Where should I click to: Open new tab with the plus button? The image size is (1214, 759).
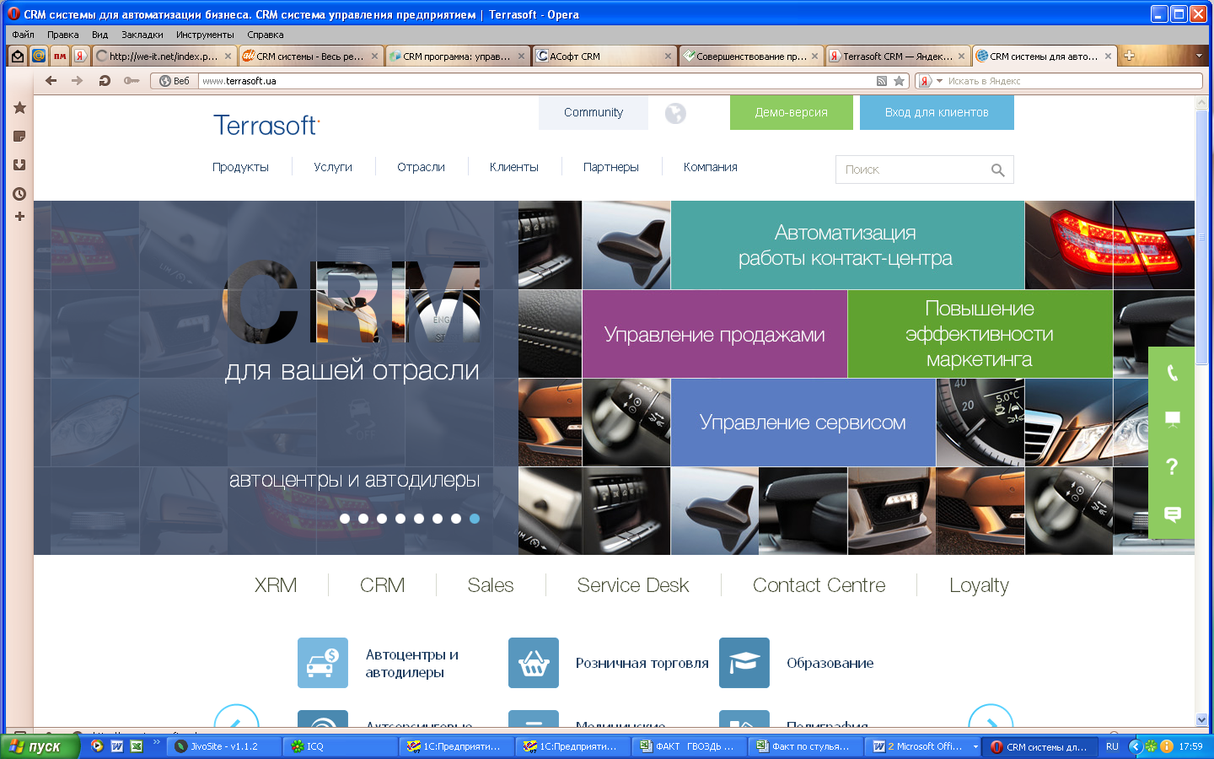click(1130, 56)
